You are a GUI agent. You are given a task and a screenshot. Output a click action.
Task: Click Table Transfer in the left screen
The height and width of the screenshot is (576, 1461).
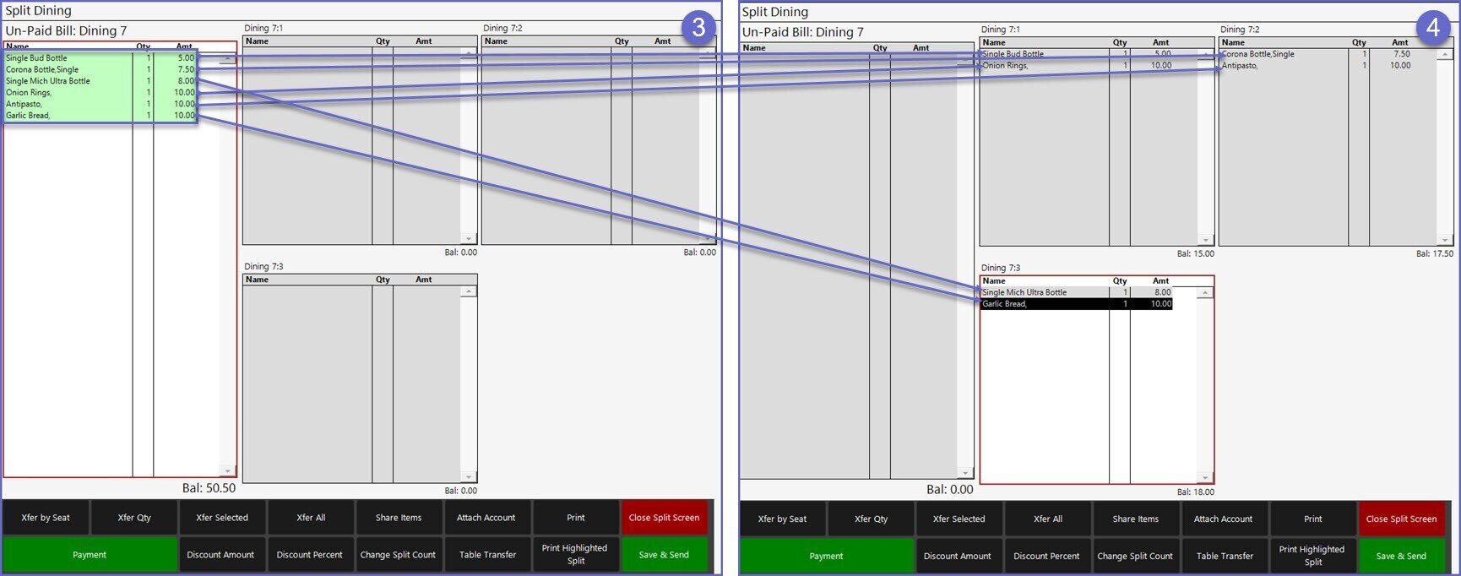487,555
